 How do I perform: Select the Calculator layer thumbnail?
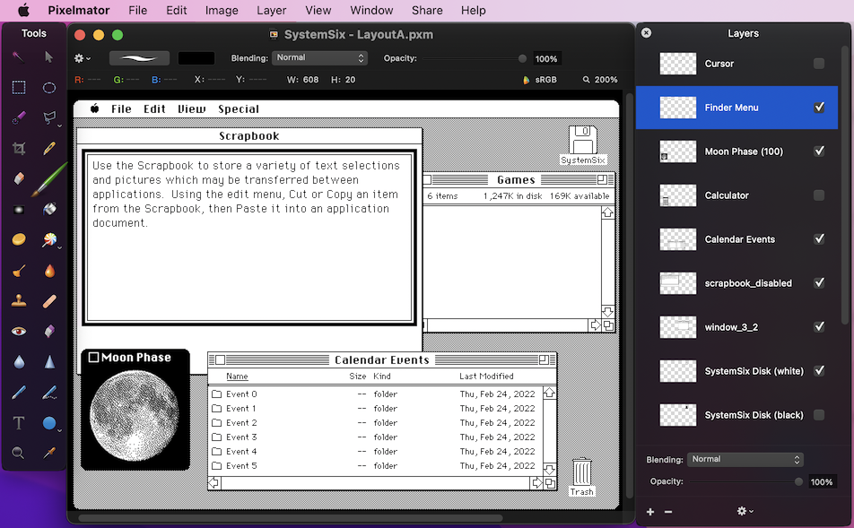677,195
